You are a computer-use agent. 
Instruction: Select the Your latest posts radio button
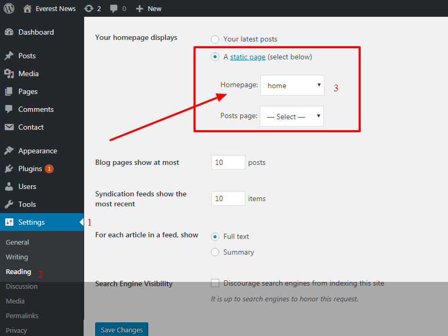point(215,39)
